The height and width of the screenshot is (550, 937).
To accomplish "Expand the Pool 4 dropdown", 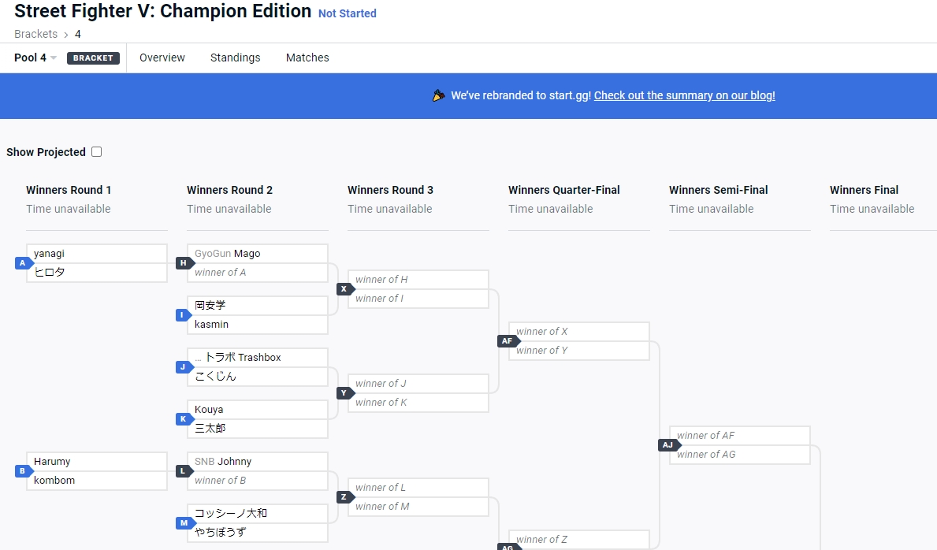I will [35, 58].
